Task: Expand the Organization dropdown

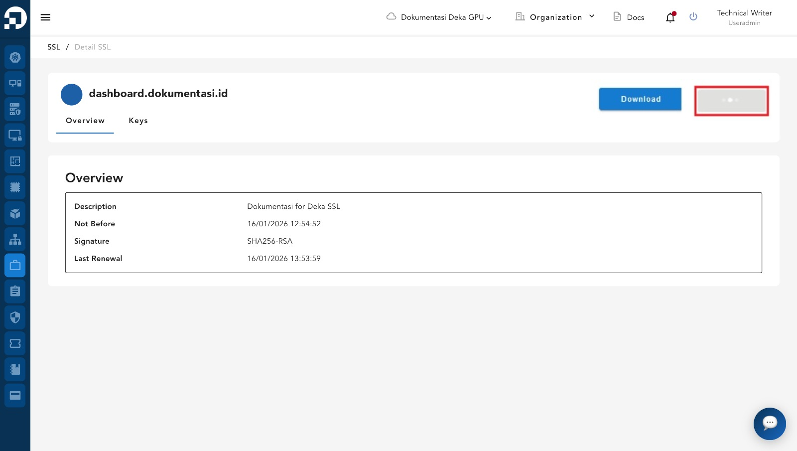Action: 555,17
